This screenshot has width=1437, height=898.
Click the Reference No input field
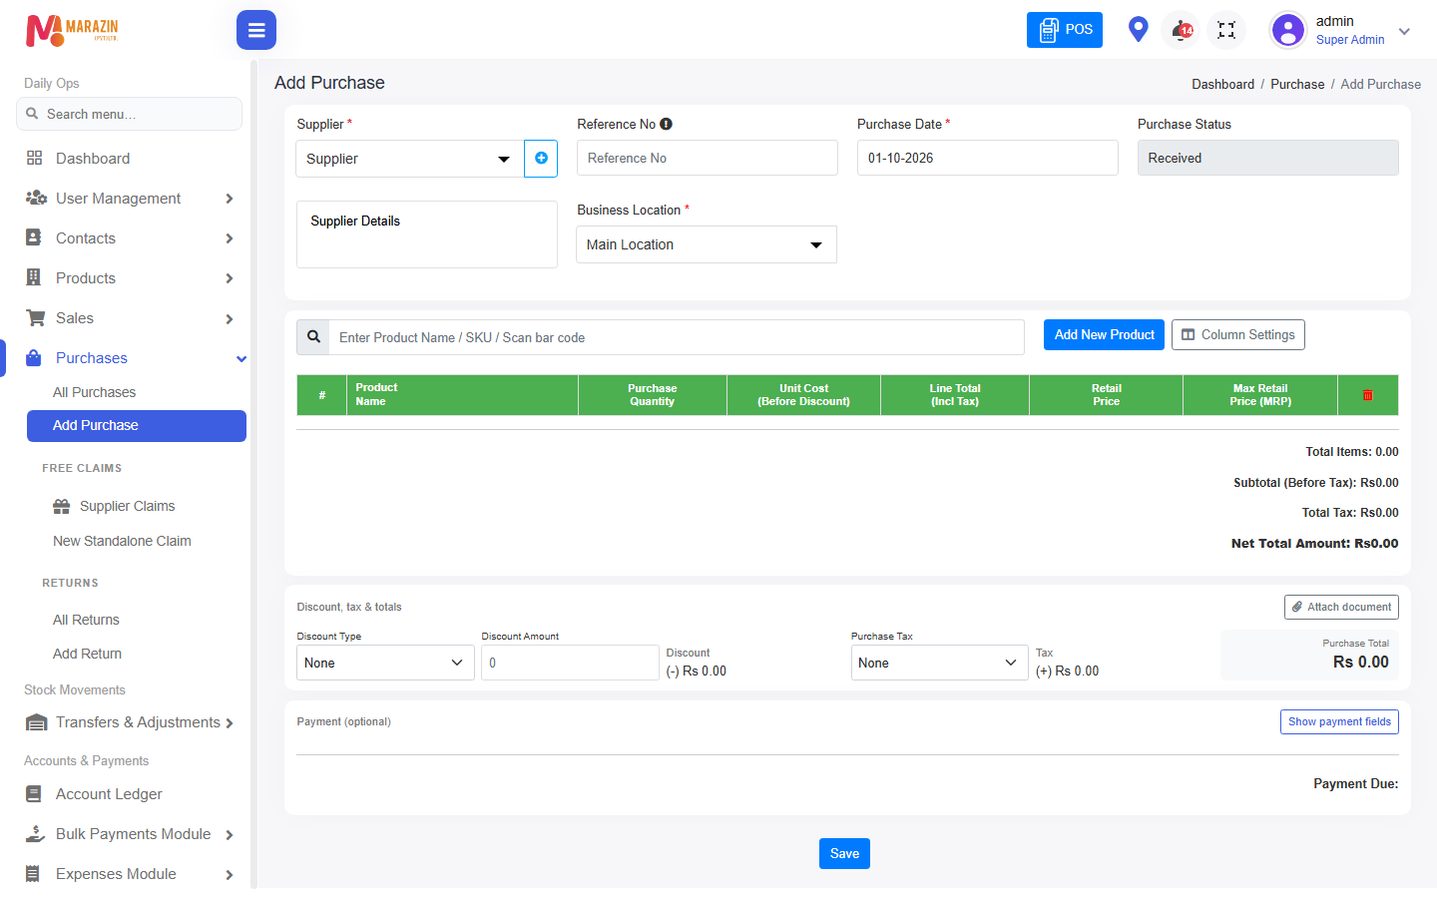[x=708, y=158]
